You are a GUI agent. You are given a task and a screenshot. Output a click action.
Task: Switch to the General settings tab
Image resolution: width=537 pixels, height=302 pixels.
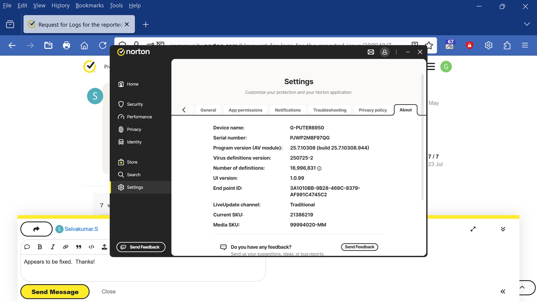pyautogui.click(x=208, y=110)
